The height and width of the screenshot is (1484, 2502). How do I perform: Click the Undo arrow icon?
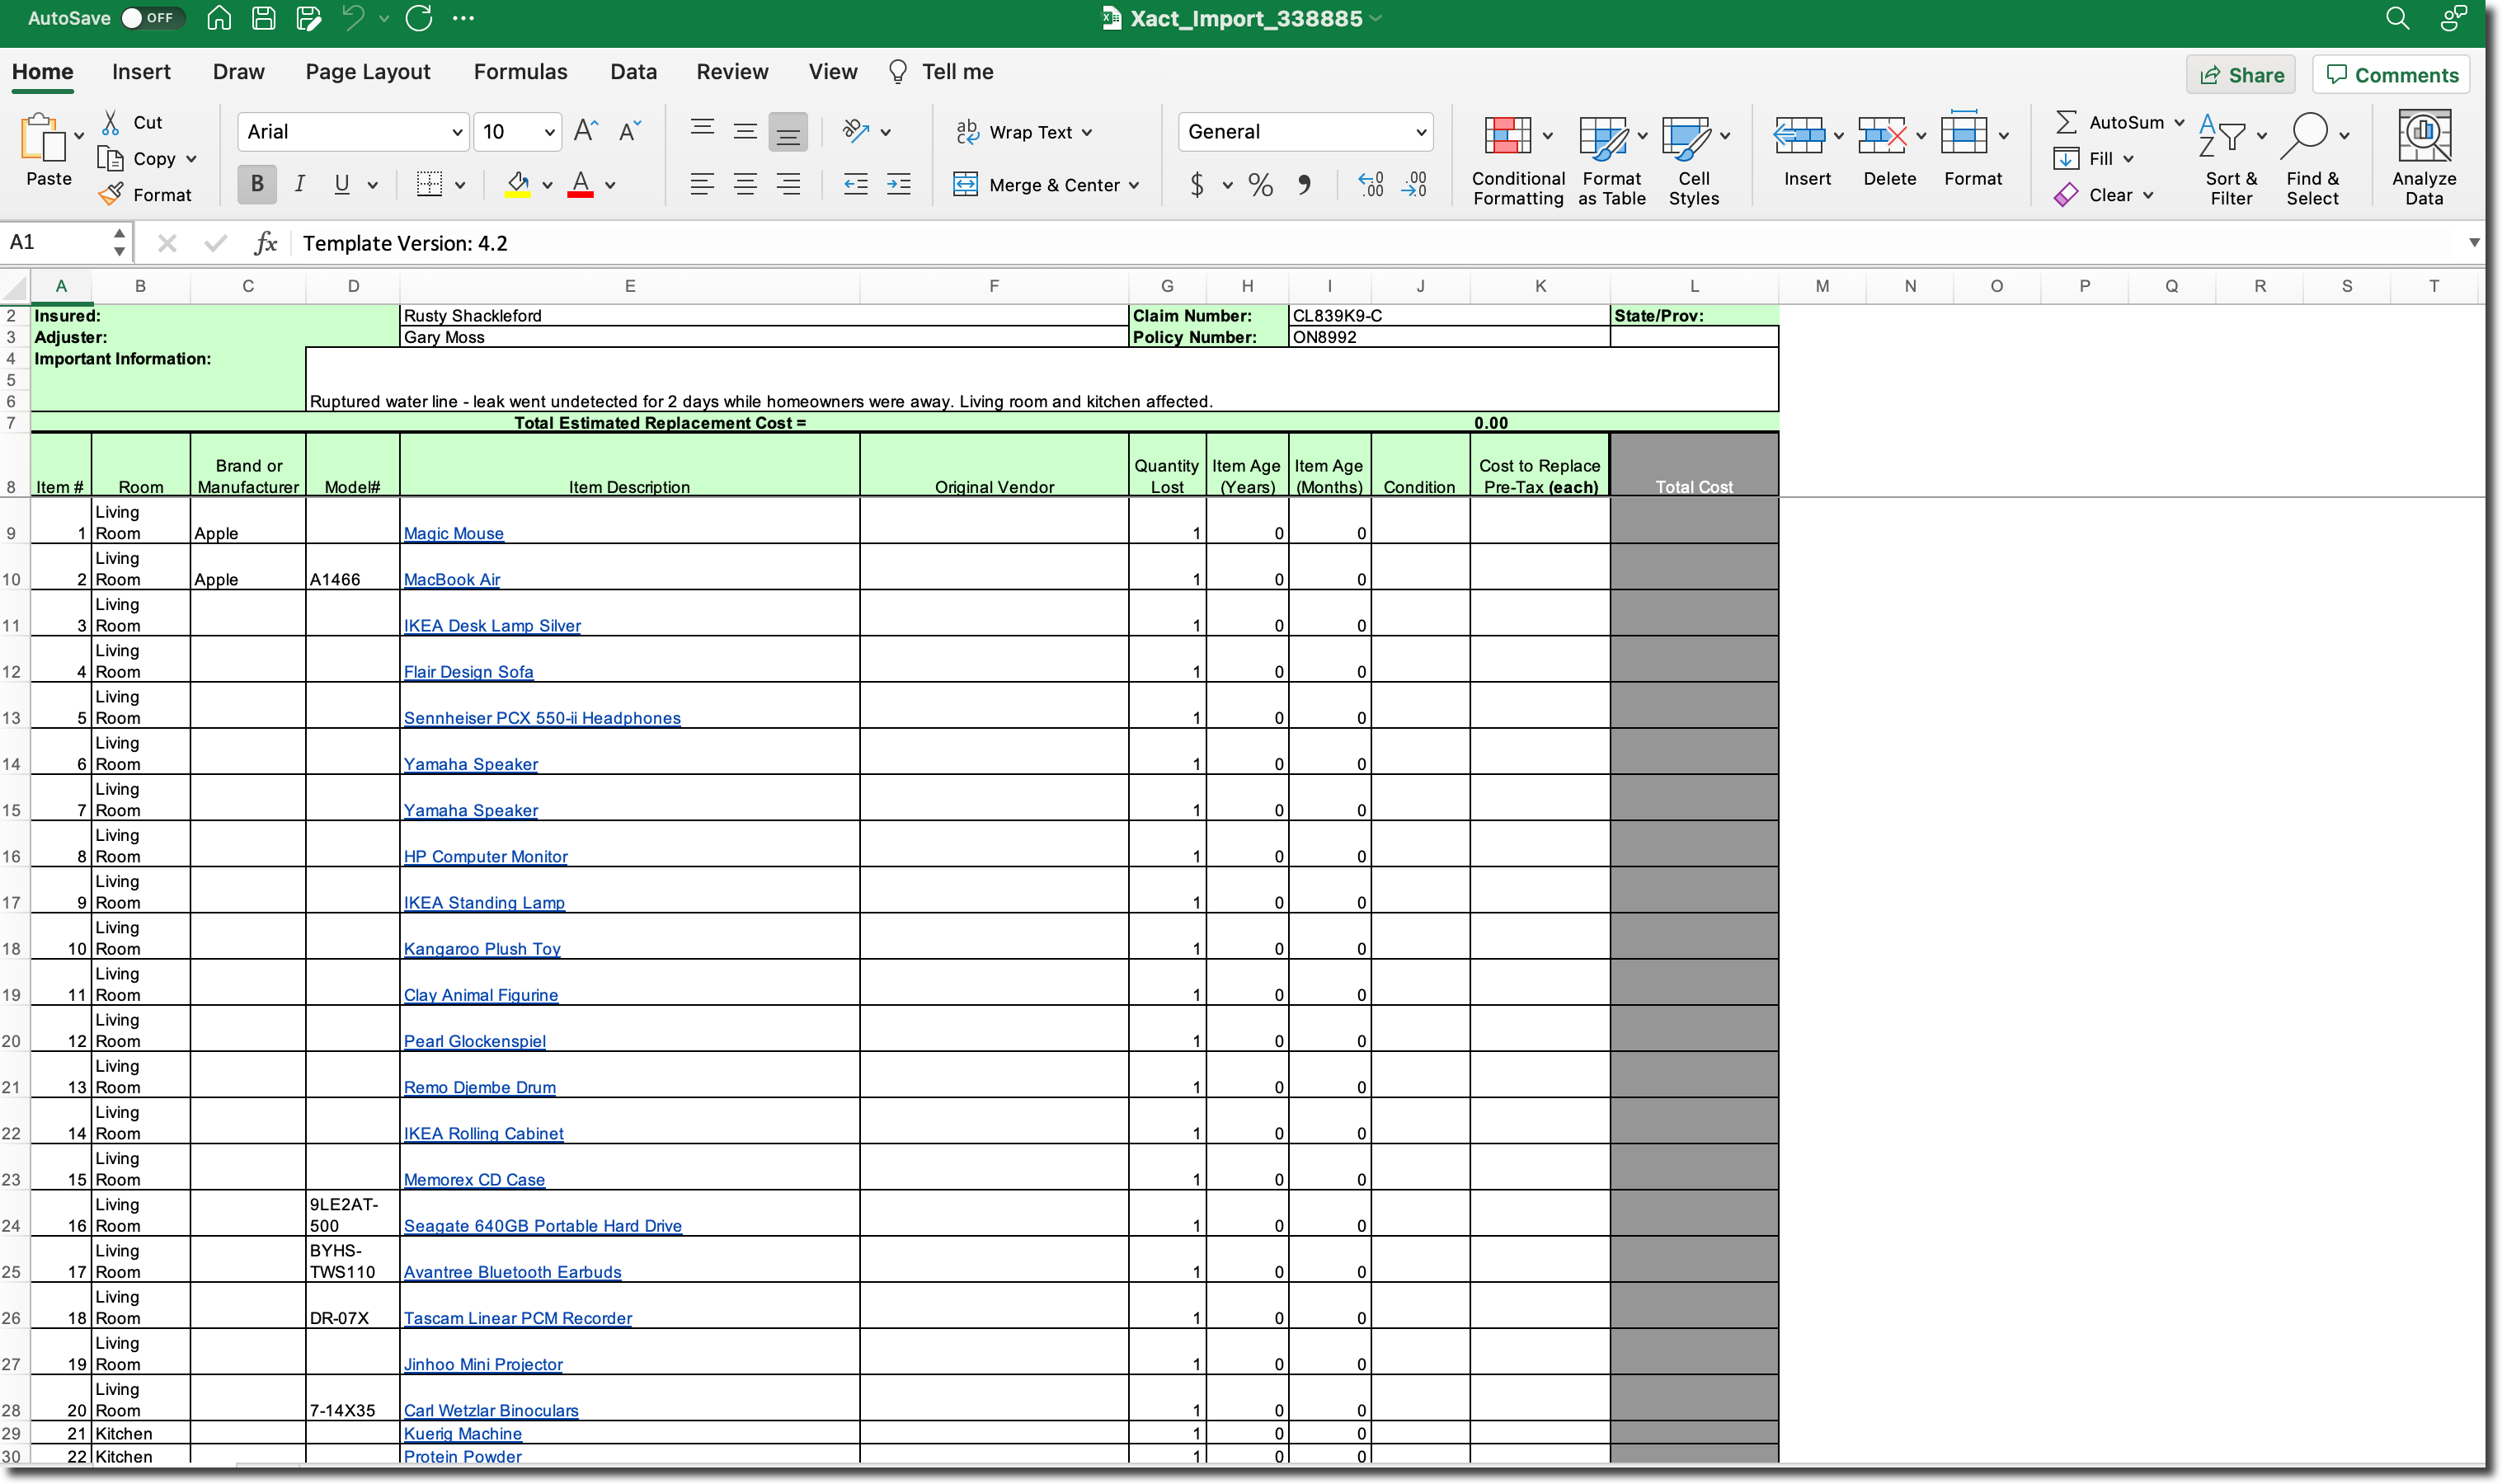click(x=352, y=18)
